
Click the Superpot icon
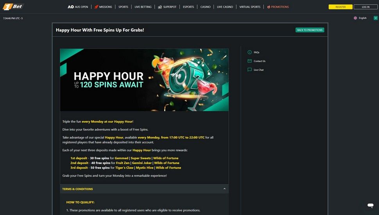[160, 7]
